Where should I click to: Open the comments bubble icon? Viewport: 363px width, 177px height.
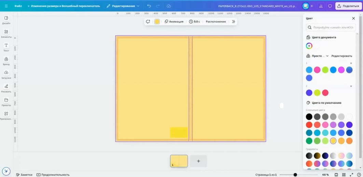click(330, 6)
